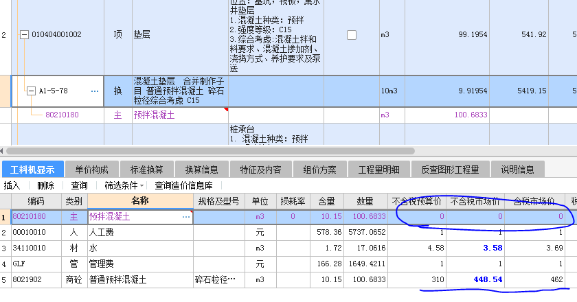Screen dimensions: 577x302
Task: Collapse the A1-5-78 sub-item node
Action: (32, 91)
